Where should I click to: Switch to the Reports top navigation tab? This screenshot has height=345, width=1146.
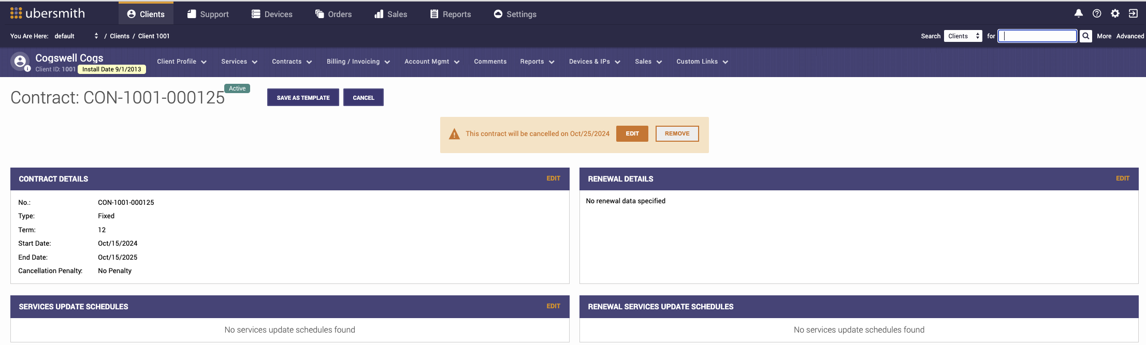coord(451,14)
